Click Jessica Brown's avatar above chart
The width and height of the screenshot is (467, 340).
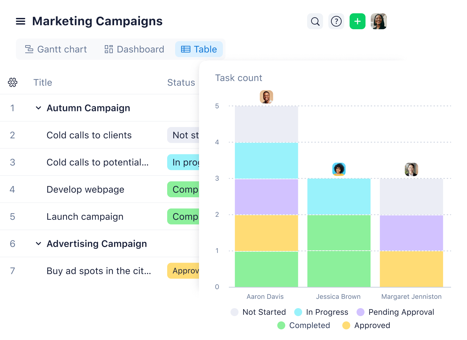click(339, 169)
